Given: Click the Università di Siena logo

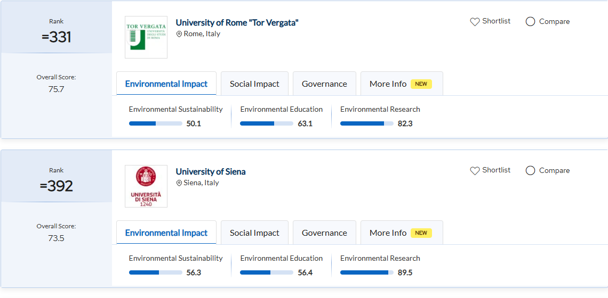Looking at the screenshot, I should tap(146, 186).
